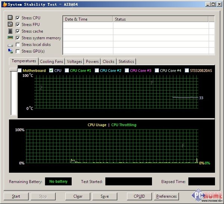
Task: Select the Temperatures tab
Action: point(24,61)
